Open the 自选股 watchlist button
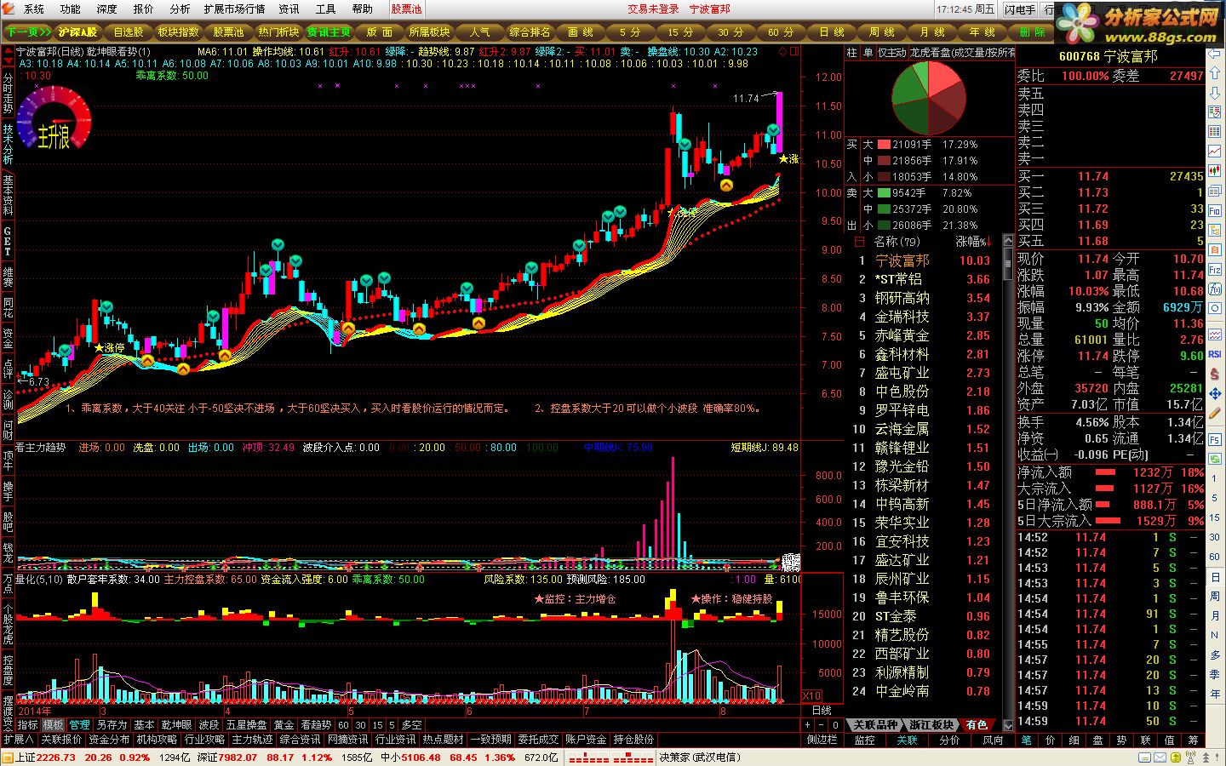This screenshot has width=1226, height=766. (x=129, y=31)
